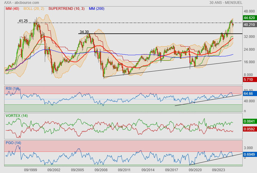Click the 09/2020 date on the time axis
This screenshot has height=173, width=257.
195,169
